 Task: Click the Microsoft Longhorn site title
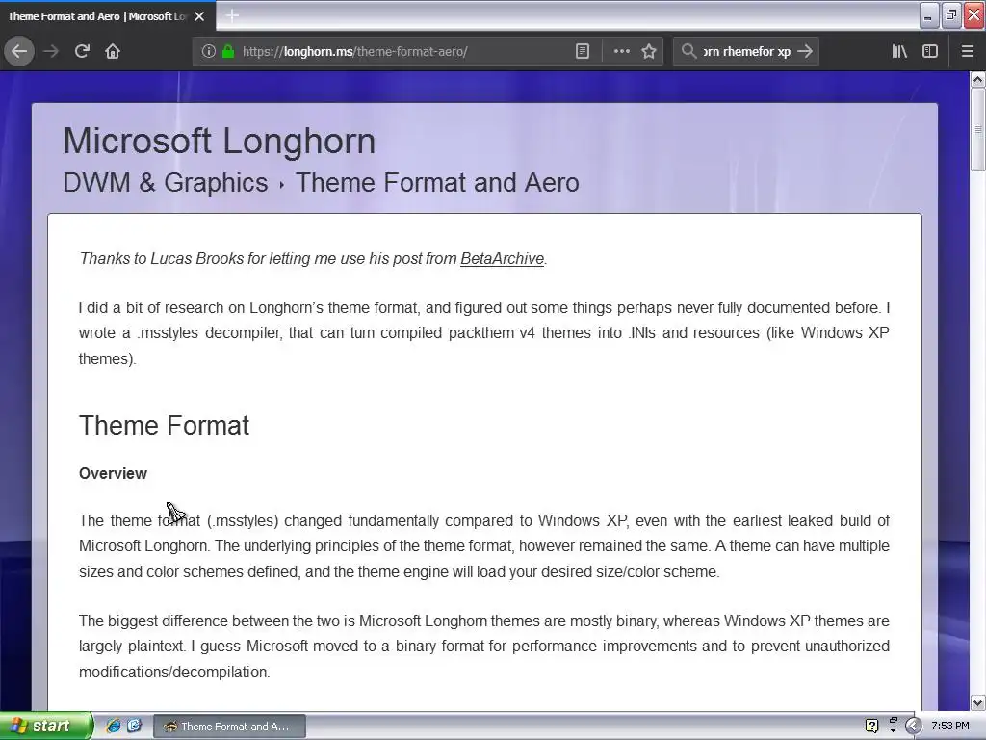pos(219,141)
